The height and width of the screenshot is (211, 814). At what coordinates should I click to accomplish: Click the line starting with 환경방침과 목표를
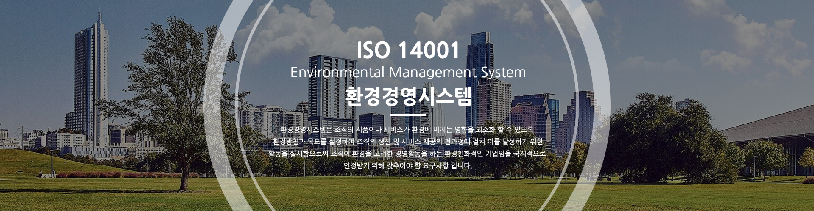click(407, 141)
